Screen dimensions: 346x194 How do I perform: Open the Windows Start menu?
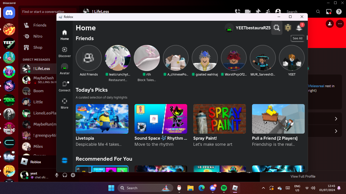pos(111,188)
